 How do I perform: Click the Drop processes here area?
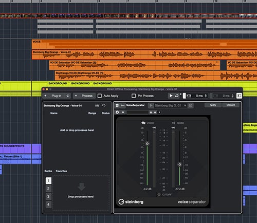point(81,193)
